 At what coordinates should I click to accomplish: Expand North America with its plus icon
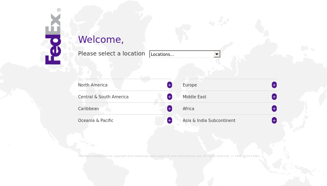point(170,85)
